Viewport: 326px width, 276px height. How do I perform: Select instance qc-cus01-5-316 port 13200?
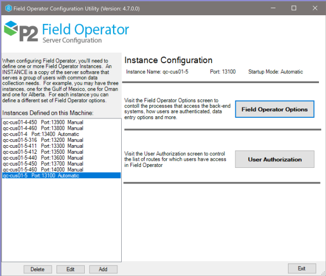pyautogui.click(x=43, y=140)
